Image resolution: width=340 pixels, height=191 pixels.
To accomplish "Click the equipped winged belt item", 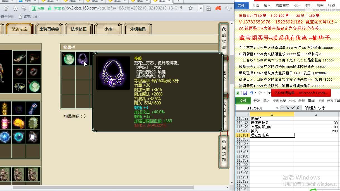I will [x=20, y=86].
